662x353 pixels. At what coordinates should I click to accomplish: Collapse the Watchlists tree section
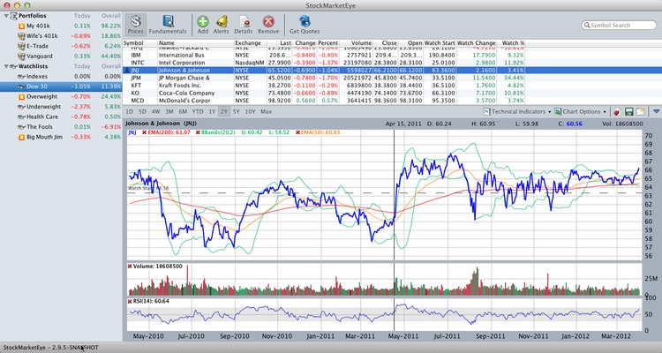[x=6, y=66]
